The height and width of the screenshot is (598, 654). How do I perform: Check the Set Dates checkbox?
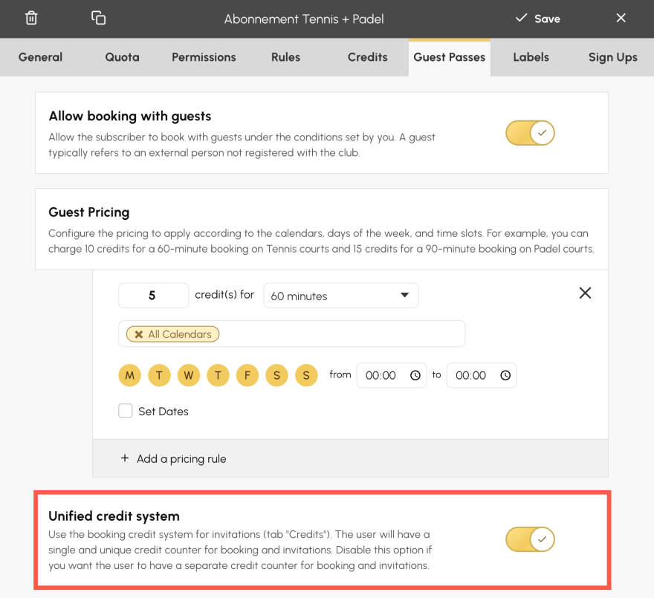(126, 411)
